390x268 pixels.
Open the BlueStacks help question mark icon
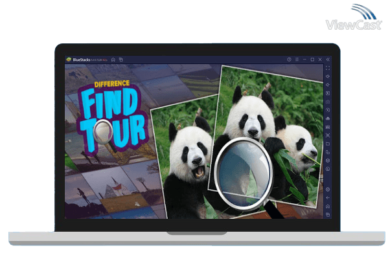point(289,60)
